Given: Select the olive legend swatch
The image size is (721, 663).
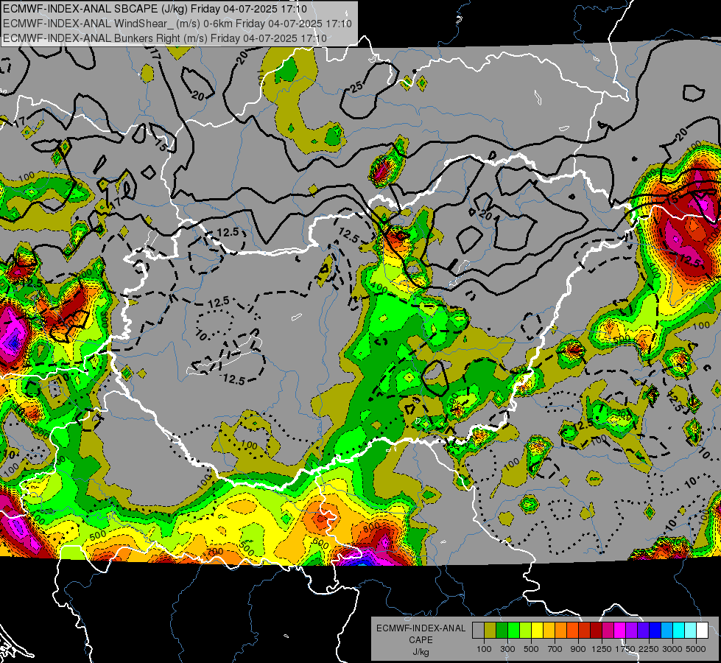Looking at the screenshot, I should point(490,630).
